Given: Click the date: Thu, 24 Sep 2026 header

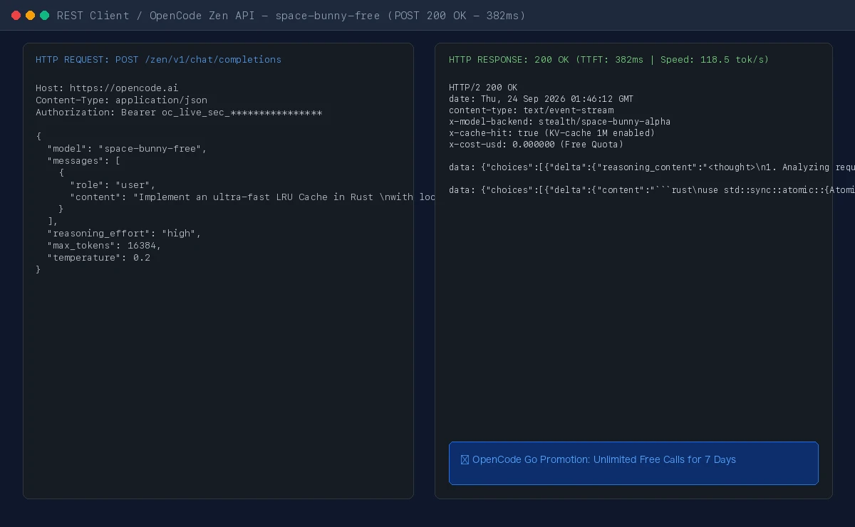Looking at the screenshot, I should (541, 99).
